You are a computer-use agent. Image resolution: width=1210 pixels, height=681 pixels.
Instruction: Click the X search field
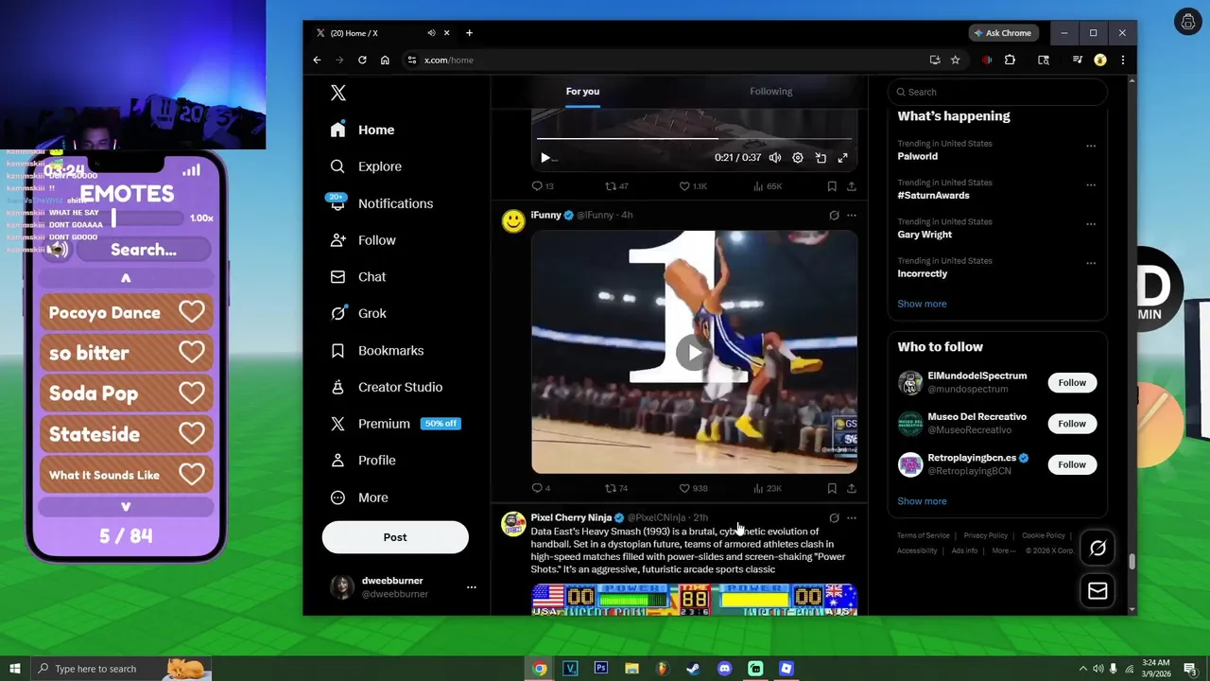click(997, 92)
